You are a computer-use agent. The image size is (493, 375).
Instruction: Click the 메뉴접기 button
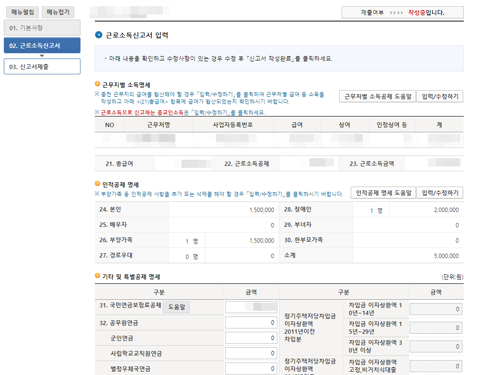pyautogui.click(x=58, y=12)
